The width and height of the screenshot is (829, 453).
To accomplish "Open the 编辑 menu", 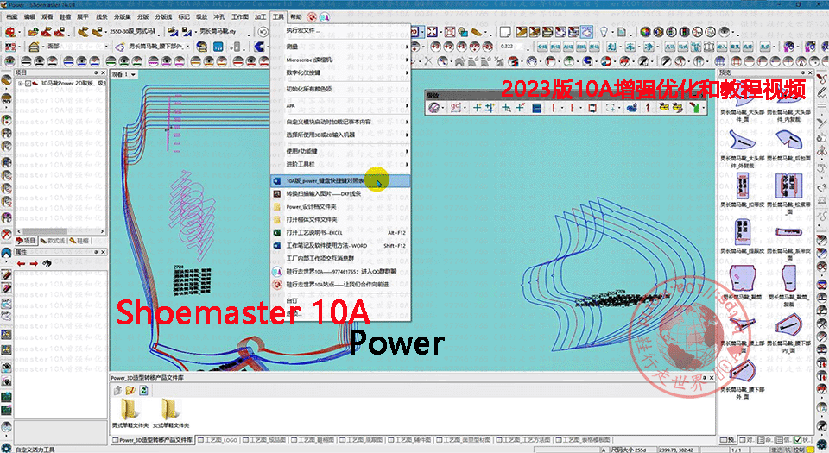I will point(29,17).
